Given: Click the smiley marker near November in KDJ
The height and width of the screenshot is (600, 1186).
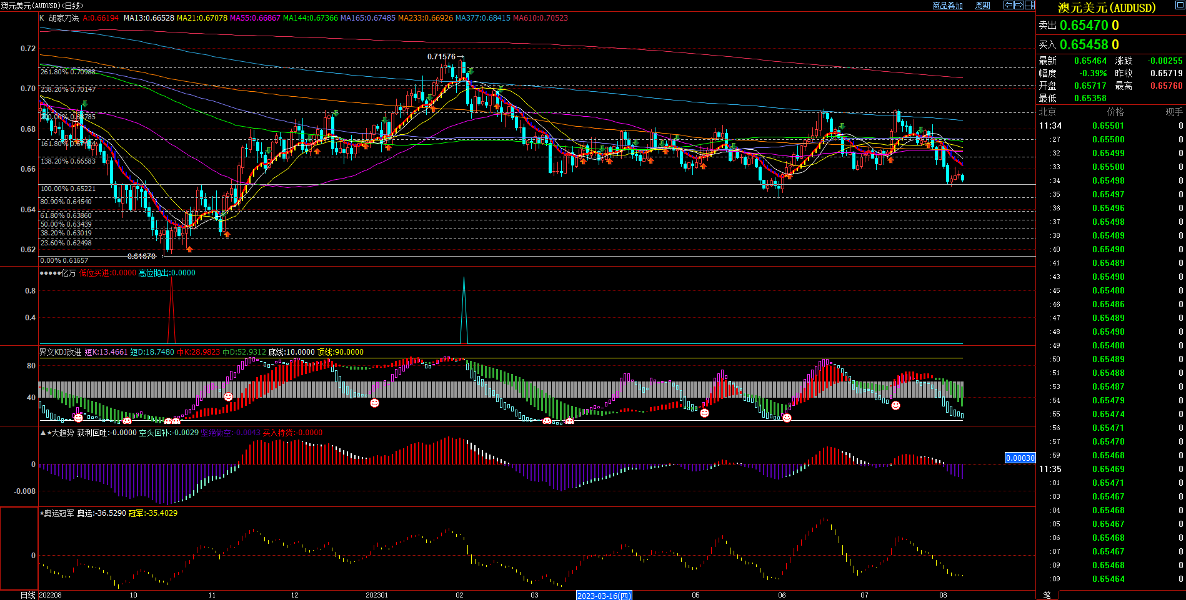Looking at the screenshot, I should click(x=228, y=397).
